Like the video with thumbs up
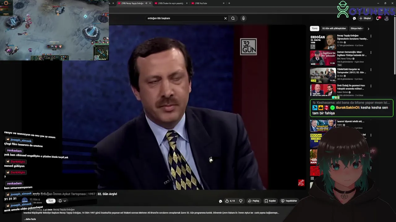 [230, 201]
